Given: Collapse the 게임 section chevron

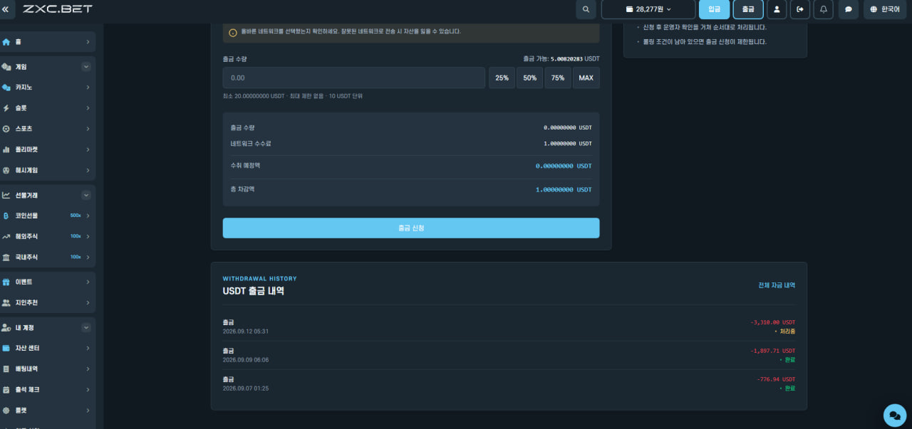Looking at the screenshot, I should 86,67.
